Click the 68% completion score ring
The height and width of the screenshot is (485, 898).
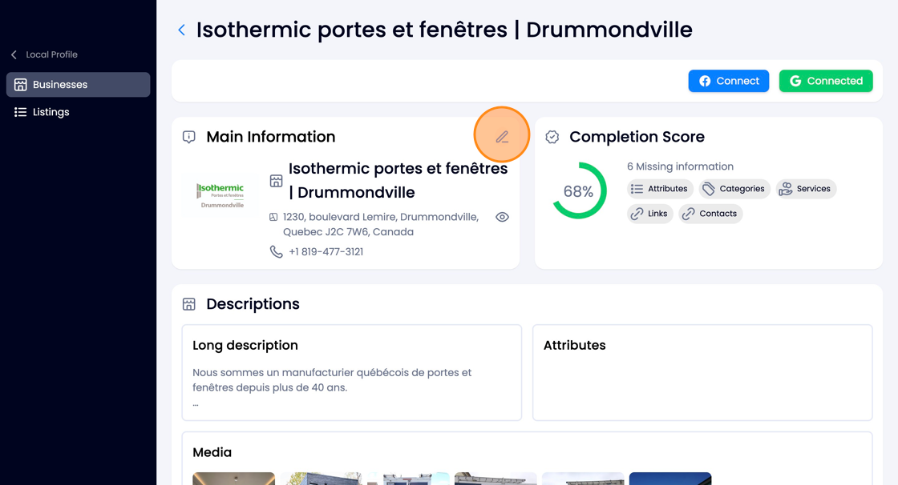(x=578, y=191)
